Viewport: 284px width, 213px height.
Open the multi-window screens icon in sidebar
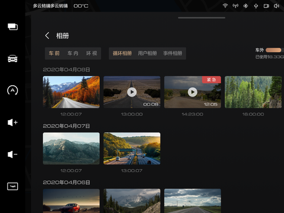(x=12, y=27)
